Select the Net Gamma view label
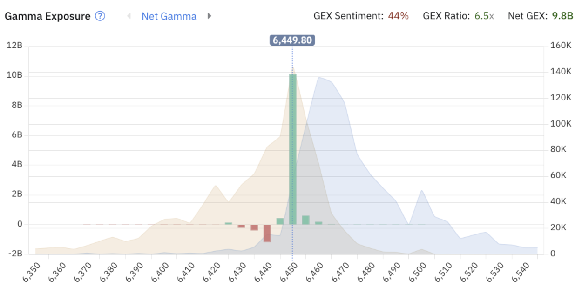 click(x=169, y=16)
